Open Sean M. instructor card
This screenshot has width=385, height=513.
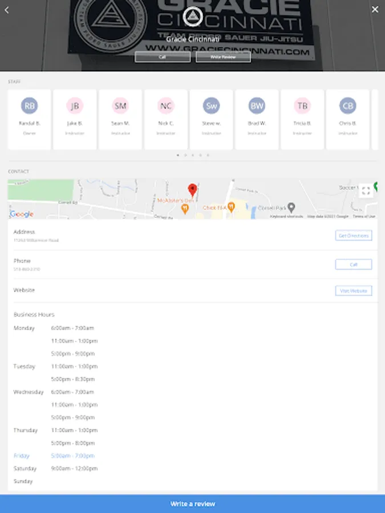[x=120, y=120]
